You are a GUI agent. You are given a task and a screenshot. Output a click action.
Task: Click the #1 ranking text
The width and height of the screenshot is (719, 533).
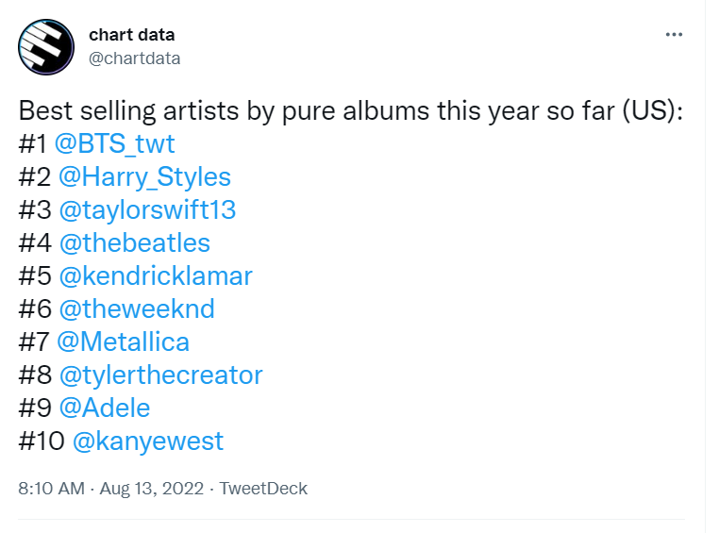[x=33, y=144]
